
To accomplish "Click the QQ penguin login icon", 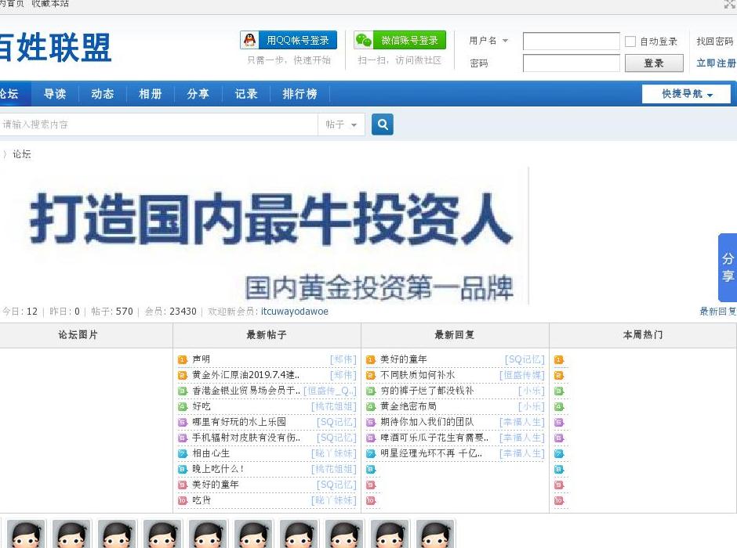I will 250,40.
